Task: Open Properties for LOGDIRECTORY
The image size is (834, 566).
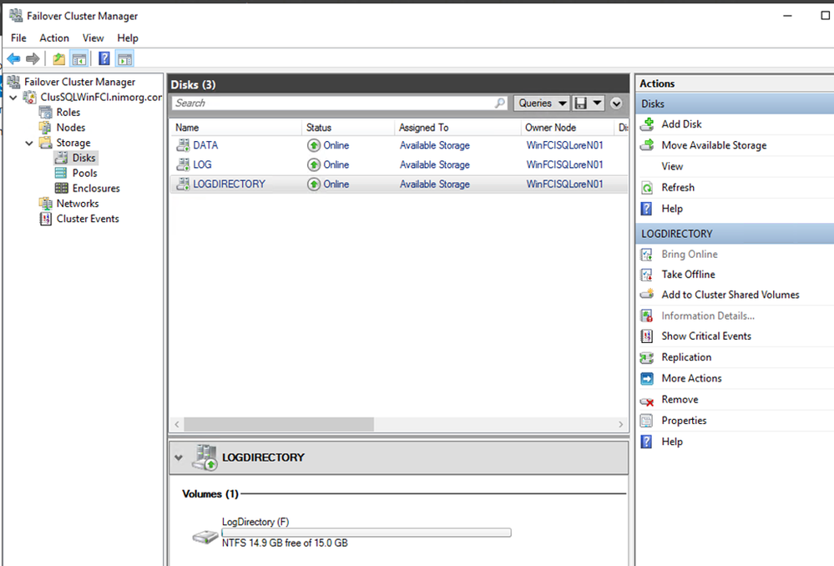Action: [684, 421]
